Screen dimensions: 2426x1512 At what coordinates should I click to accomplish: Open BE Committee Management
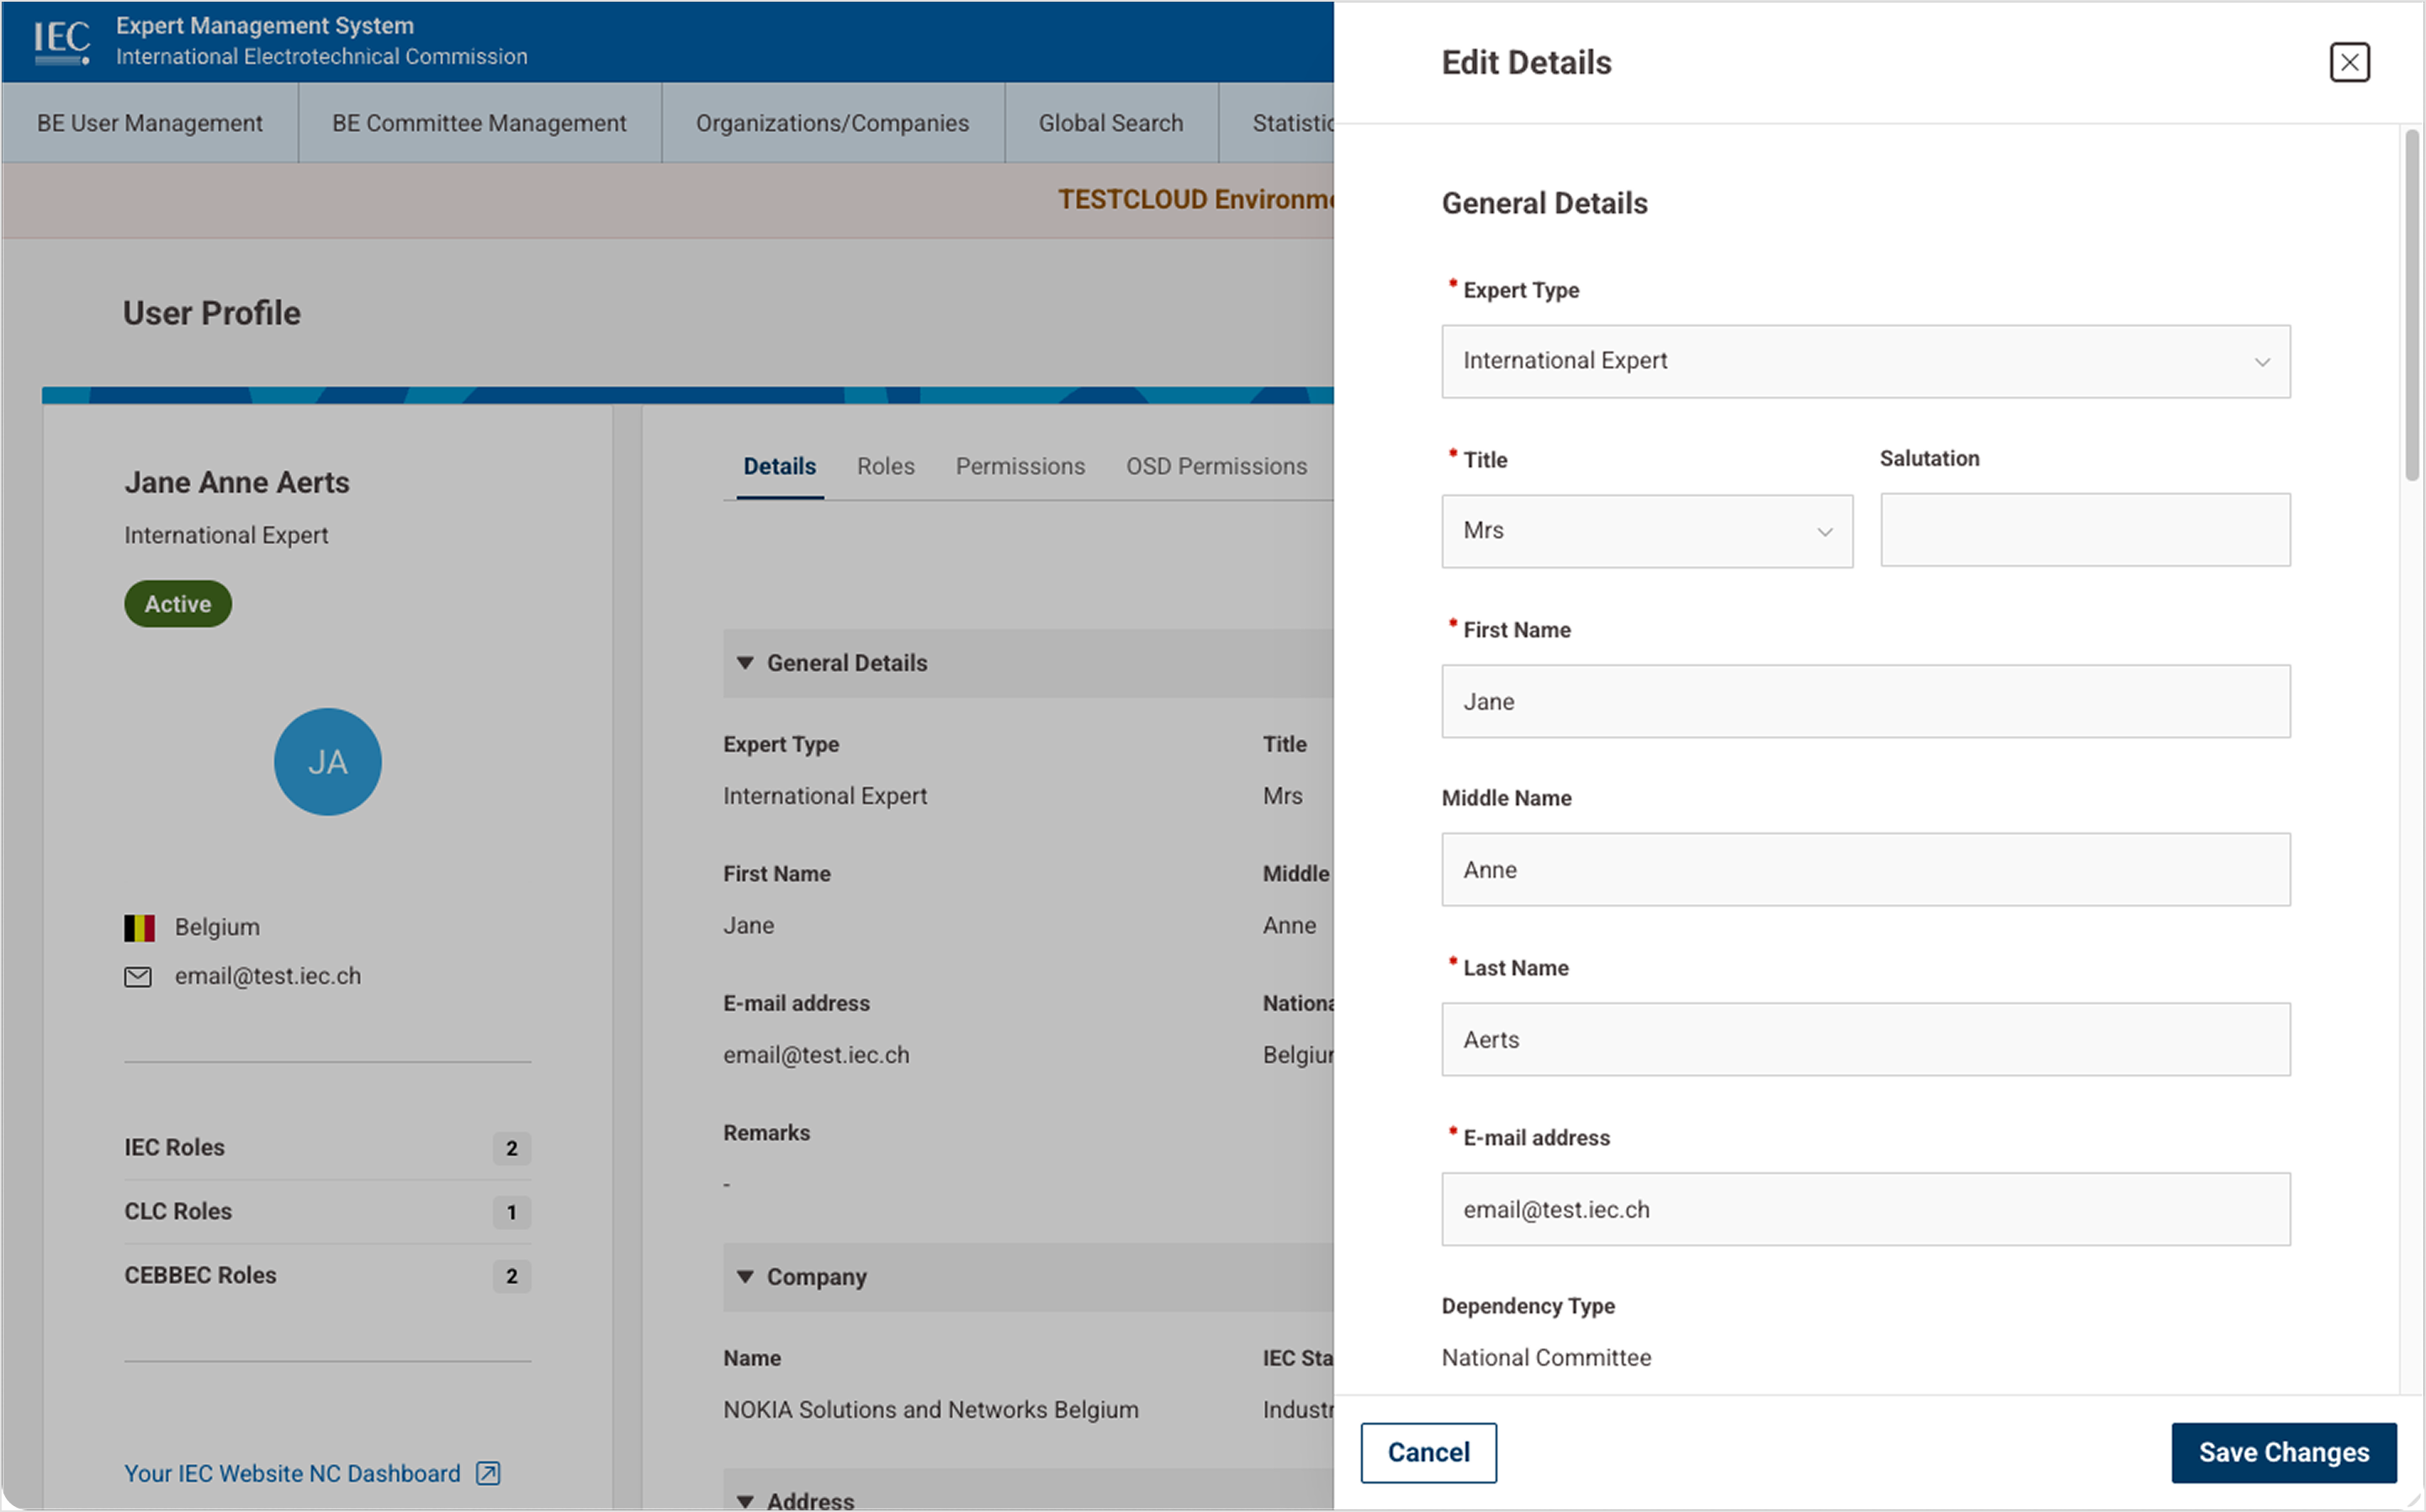(479, 122)
